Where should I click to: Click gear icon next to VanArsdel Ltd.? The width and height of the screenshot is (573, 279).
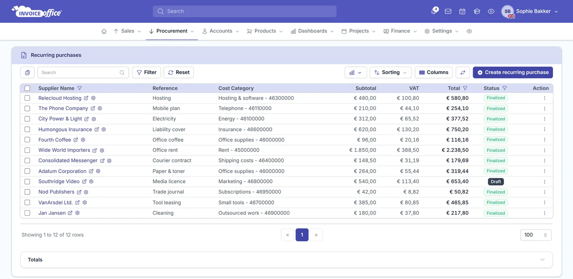85,202
